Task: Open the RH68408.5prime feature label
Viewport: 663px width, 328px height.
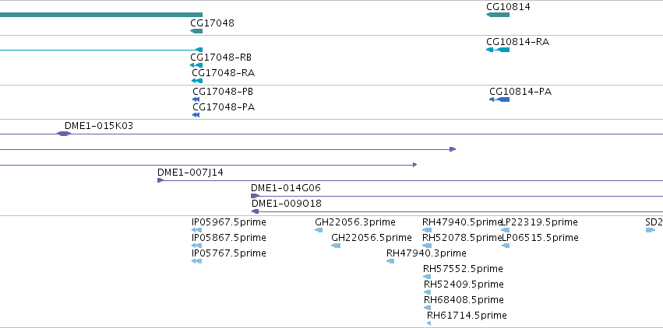Action: click(x=464, y=300)
